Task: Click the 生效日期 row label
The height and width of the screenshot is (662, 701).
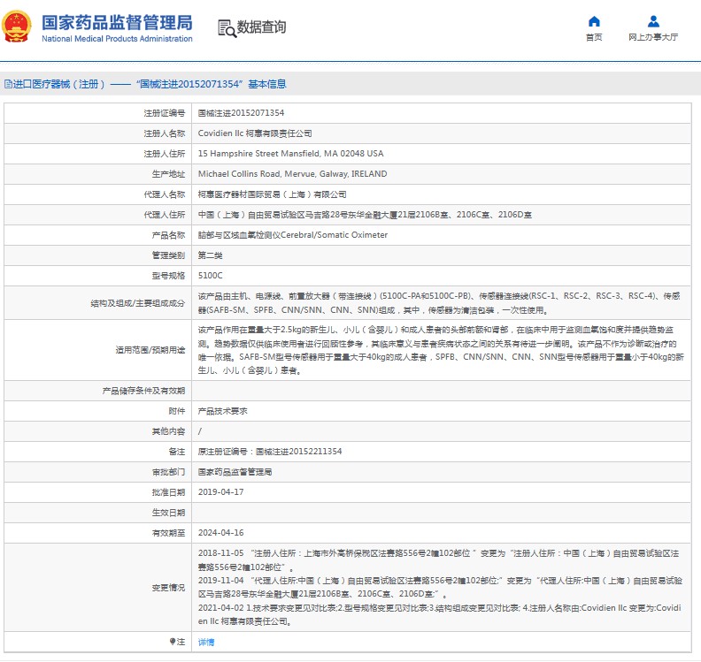Action: click(x=168, y=513)
